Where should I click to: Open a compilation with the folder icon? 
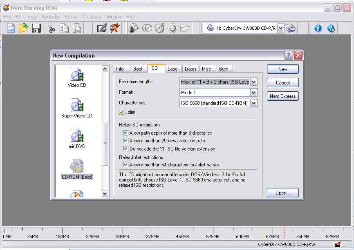pyautogui.click(x=23, y=28)
